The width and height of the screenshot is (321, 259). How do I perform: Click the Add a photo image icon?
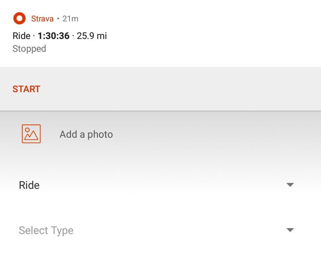31,134
